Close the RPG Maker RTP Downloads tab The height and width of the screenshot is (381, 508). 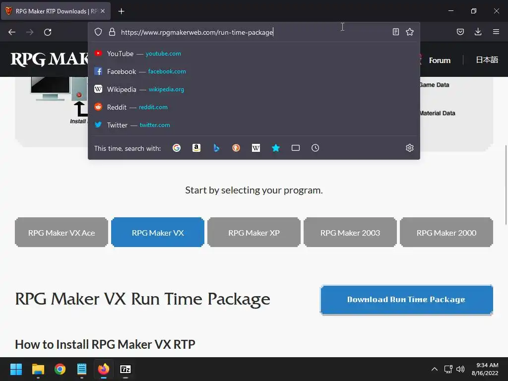click(x=103, y=11)
